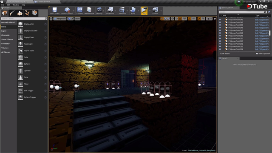Open Source Control in the toolbar

pyautogui.click(x=67, y=11)
